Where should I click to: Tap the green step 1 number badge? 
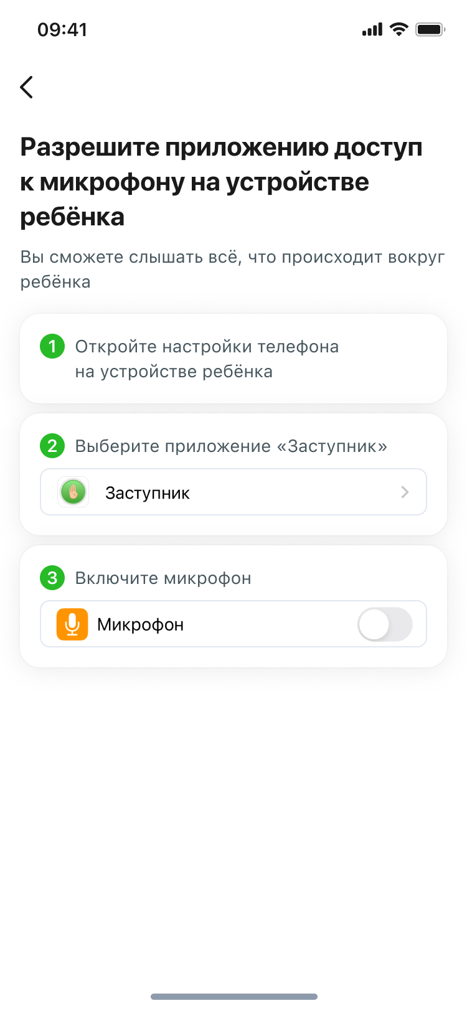click(52, 346)
